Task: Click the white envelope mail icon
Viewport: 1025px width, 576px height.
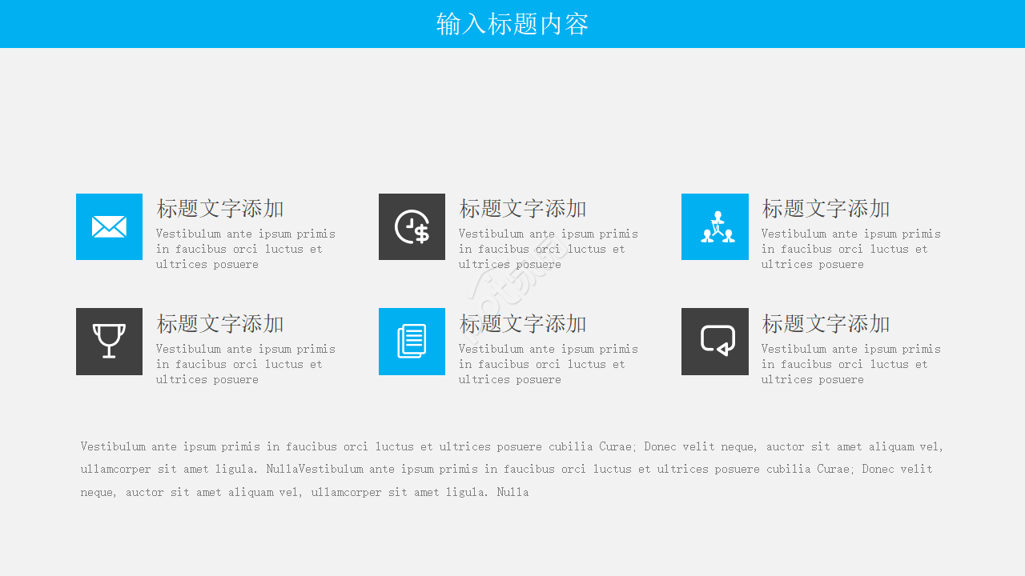Action: pyautogui.click(x=109, y=227)
